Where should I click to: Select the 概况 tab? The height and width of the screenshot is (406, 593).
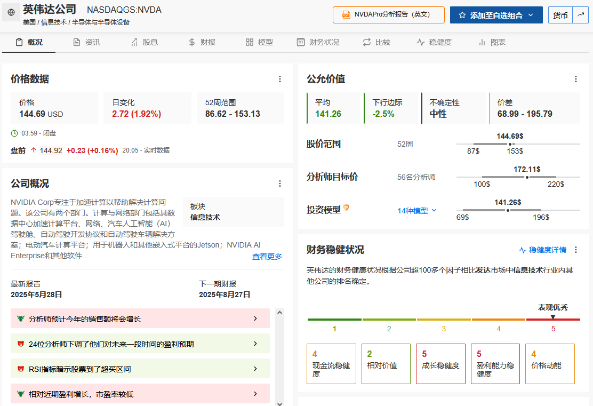pos(29,42)
